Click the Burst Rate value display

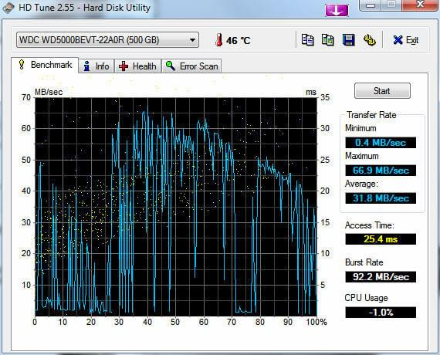coord(381,277)
